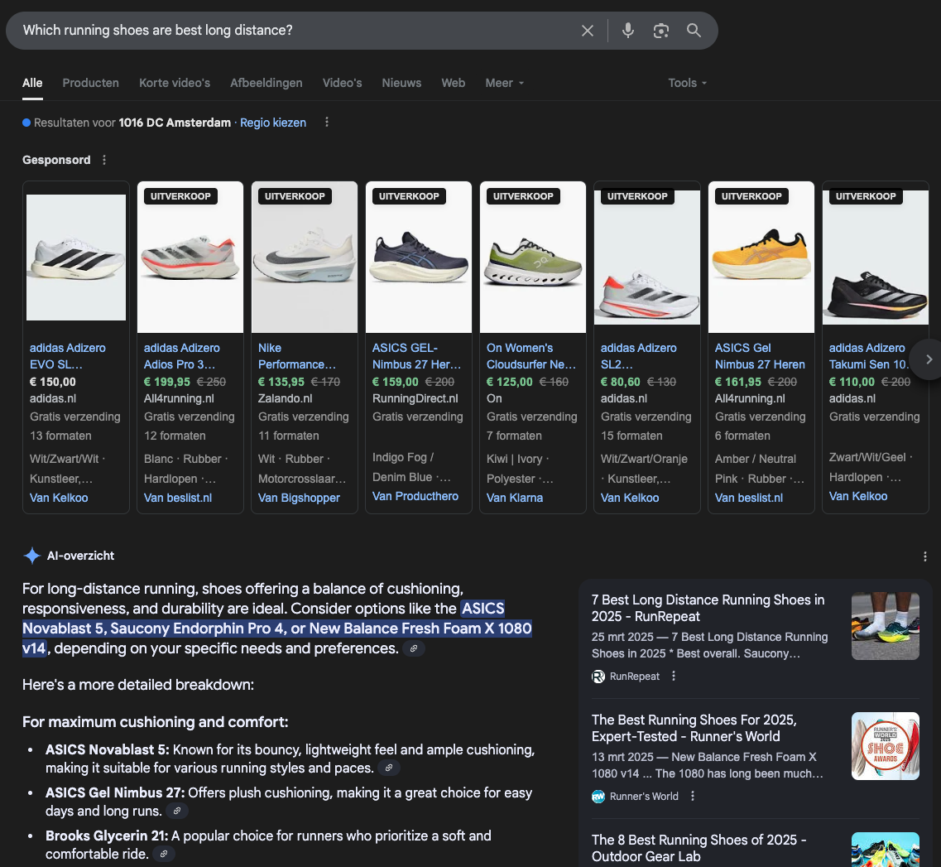
Task: Open the options menu next to Gesponsord
Action: coord(103,160)
